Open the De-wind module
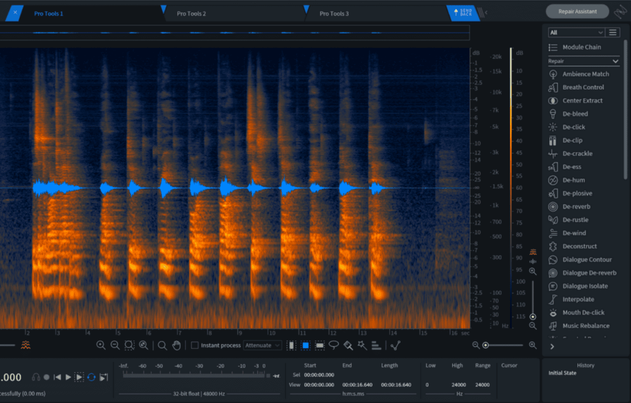Viewport: 631px width, 403px height. [x=567, y=233]
